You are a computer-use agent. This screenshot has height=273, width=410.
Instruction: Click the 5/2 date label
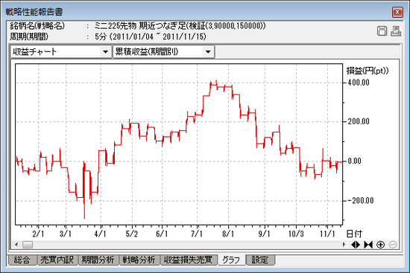(132, 234)
